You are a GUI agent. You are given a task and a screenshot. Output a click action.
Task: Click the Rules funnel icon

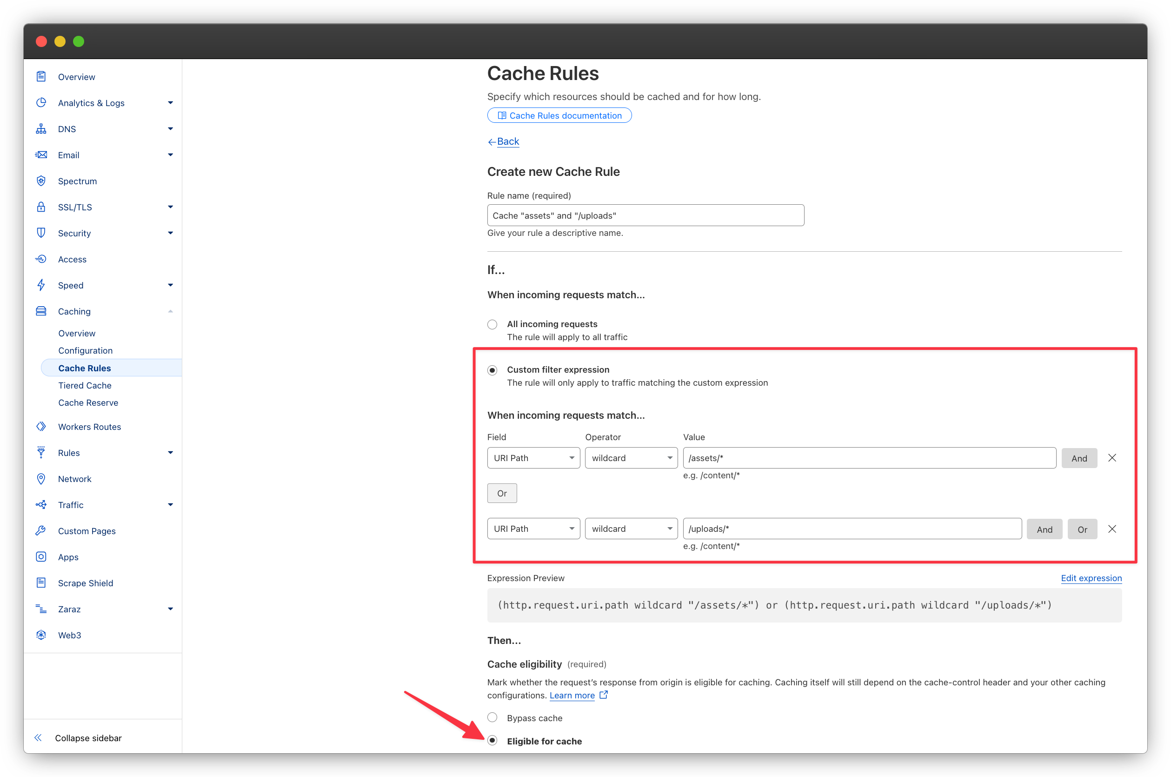coord(41,452)
